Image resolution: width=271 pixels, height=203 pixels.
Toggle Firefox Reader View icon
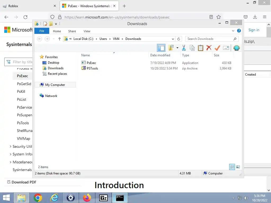pos(211,17)
